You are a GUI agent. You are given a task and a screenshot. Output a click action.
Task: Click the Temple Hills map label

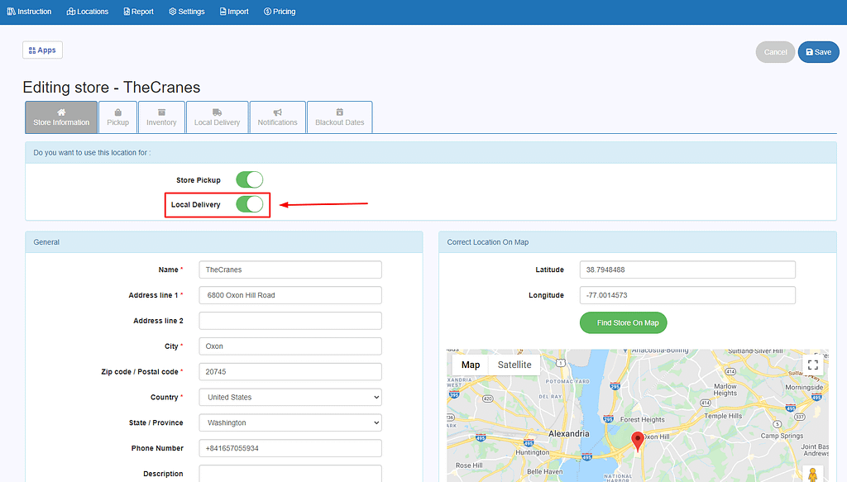[x=723, y=416]
